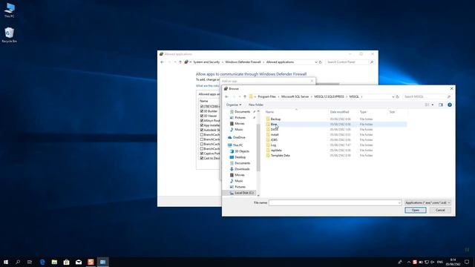This screenshot has height=267, width=475.
Task: Show hidden system tray icons
Action: coord(409,262)
